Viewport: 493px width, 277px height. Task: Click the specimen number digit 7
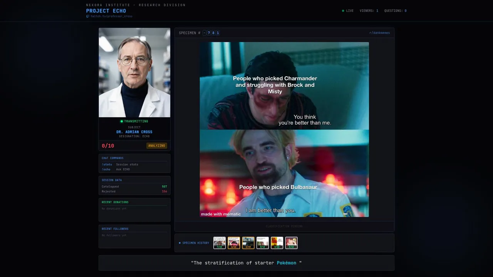(x=209, y=33)
